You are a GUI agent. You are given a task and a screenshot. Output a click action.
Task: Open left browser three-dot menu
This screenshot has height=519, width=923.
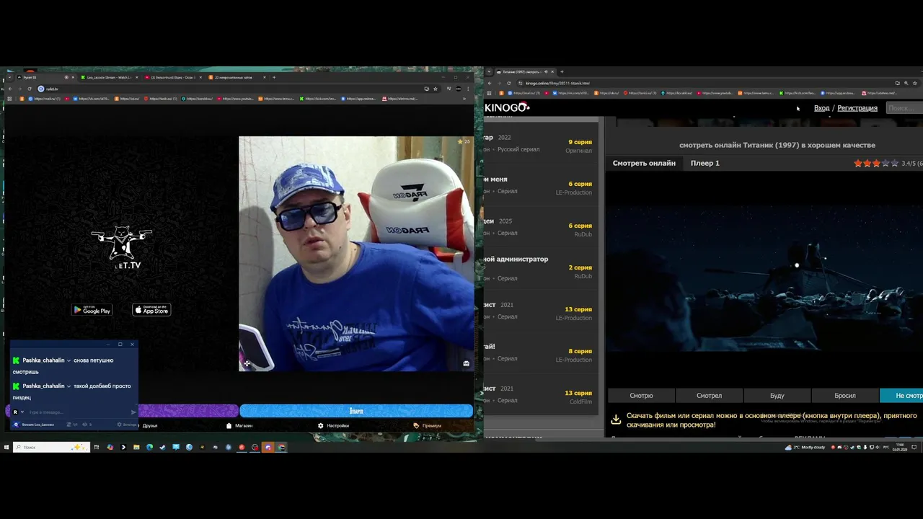pos(469,89)
